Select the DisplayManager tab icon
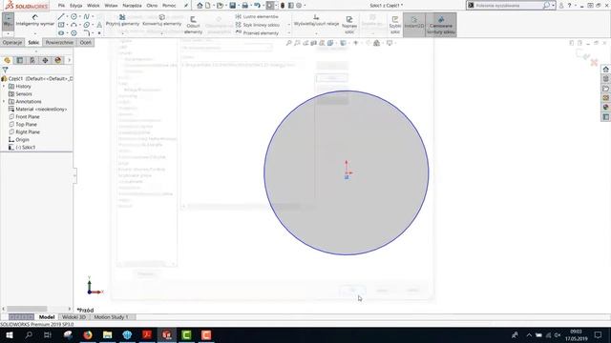The height and width of the screenshot is (343, 611). 58,60
